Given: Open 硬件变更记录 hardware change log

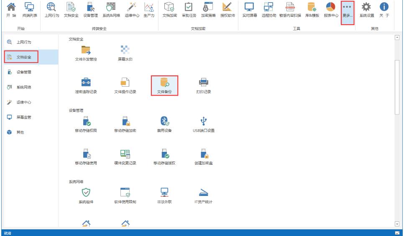Looking at the screenshot, I should point(125,154).
